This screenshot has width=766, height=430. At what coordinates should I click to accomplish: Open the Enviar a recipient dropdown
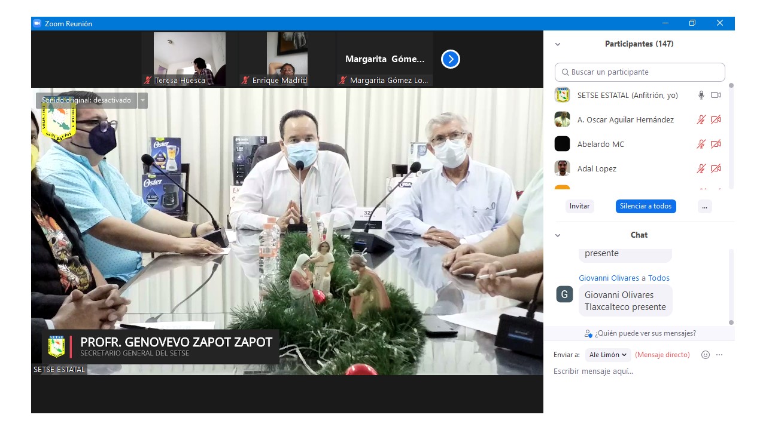608,355
